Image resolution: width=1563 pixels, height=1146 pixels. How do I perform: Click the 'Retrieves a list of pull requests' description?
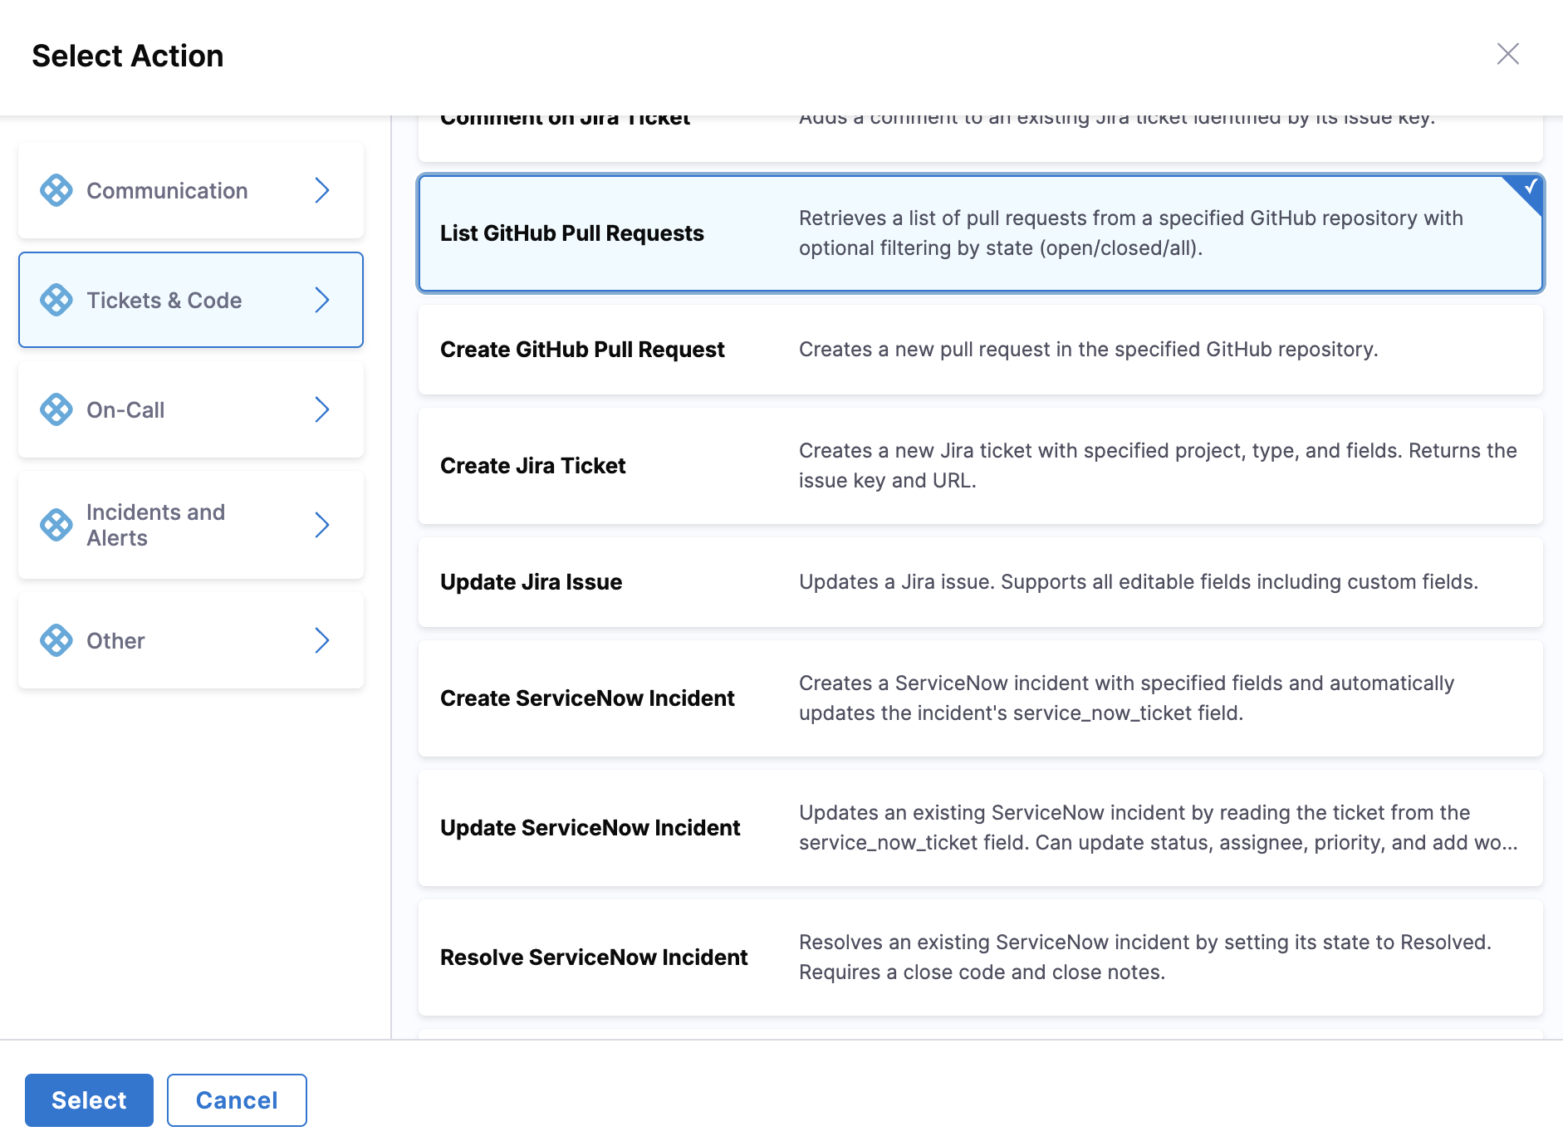(1131, 233)
